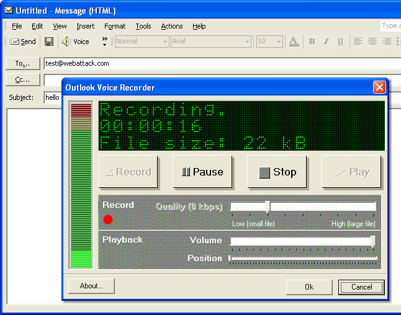Click the Recording status LED display
The height and width of the screenshot is (315, 401).
pyautogui.click(x=241, y=126)
